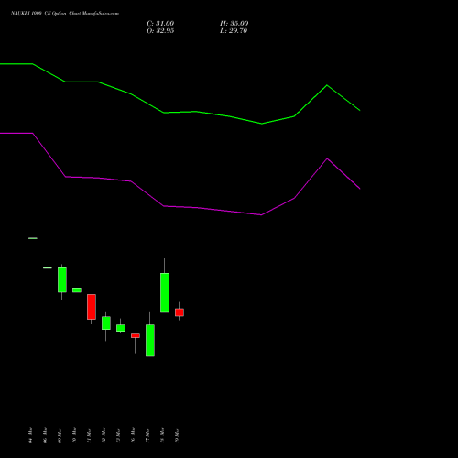Select the tall green candle for 18 Mar
Viewport: 458px width, 458px height.
click(x=165, y=292)
